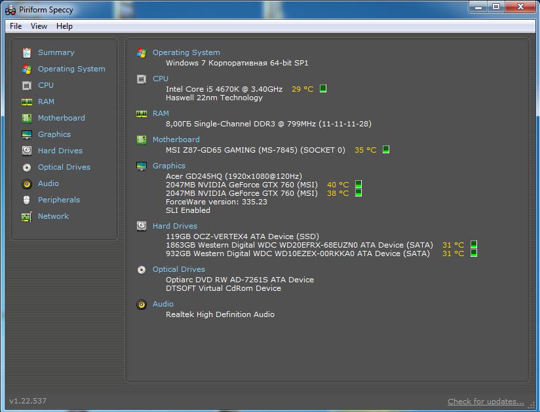The height and width of the screenshot is (412, 540).
Task: Show Hard Drives details from sidebar
Action: coord(60,151)
